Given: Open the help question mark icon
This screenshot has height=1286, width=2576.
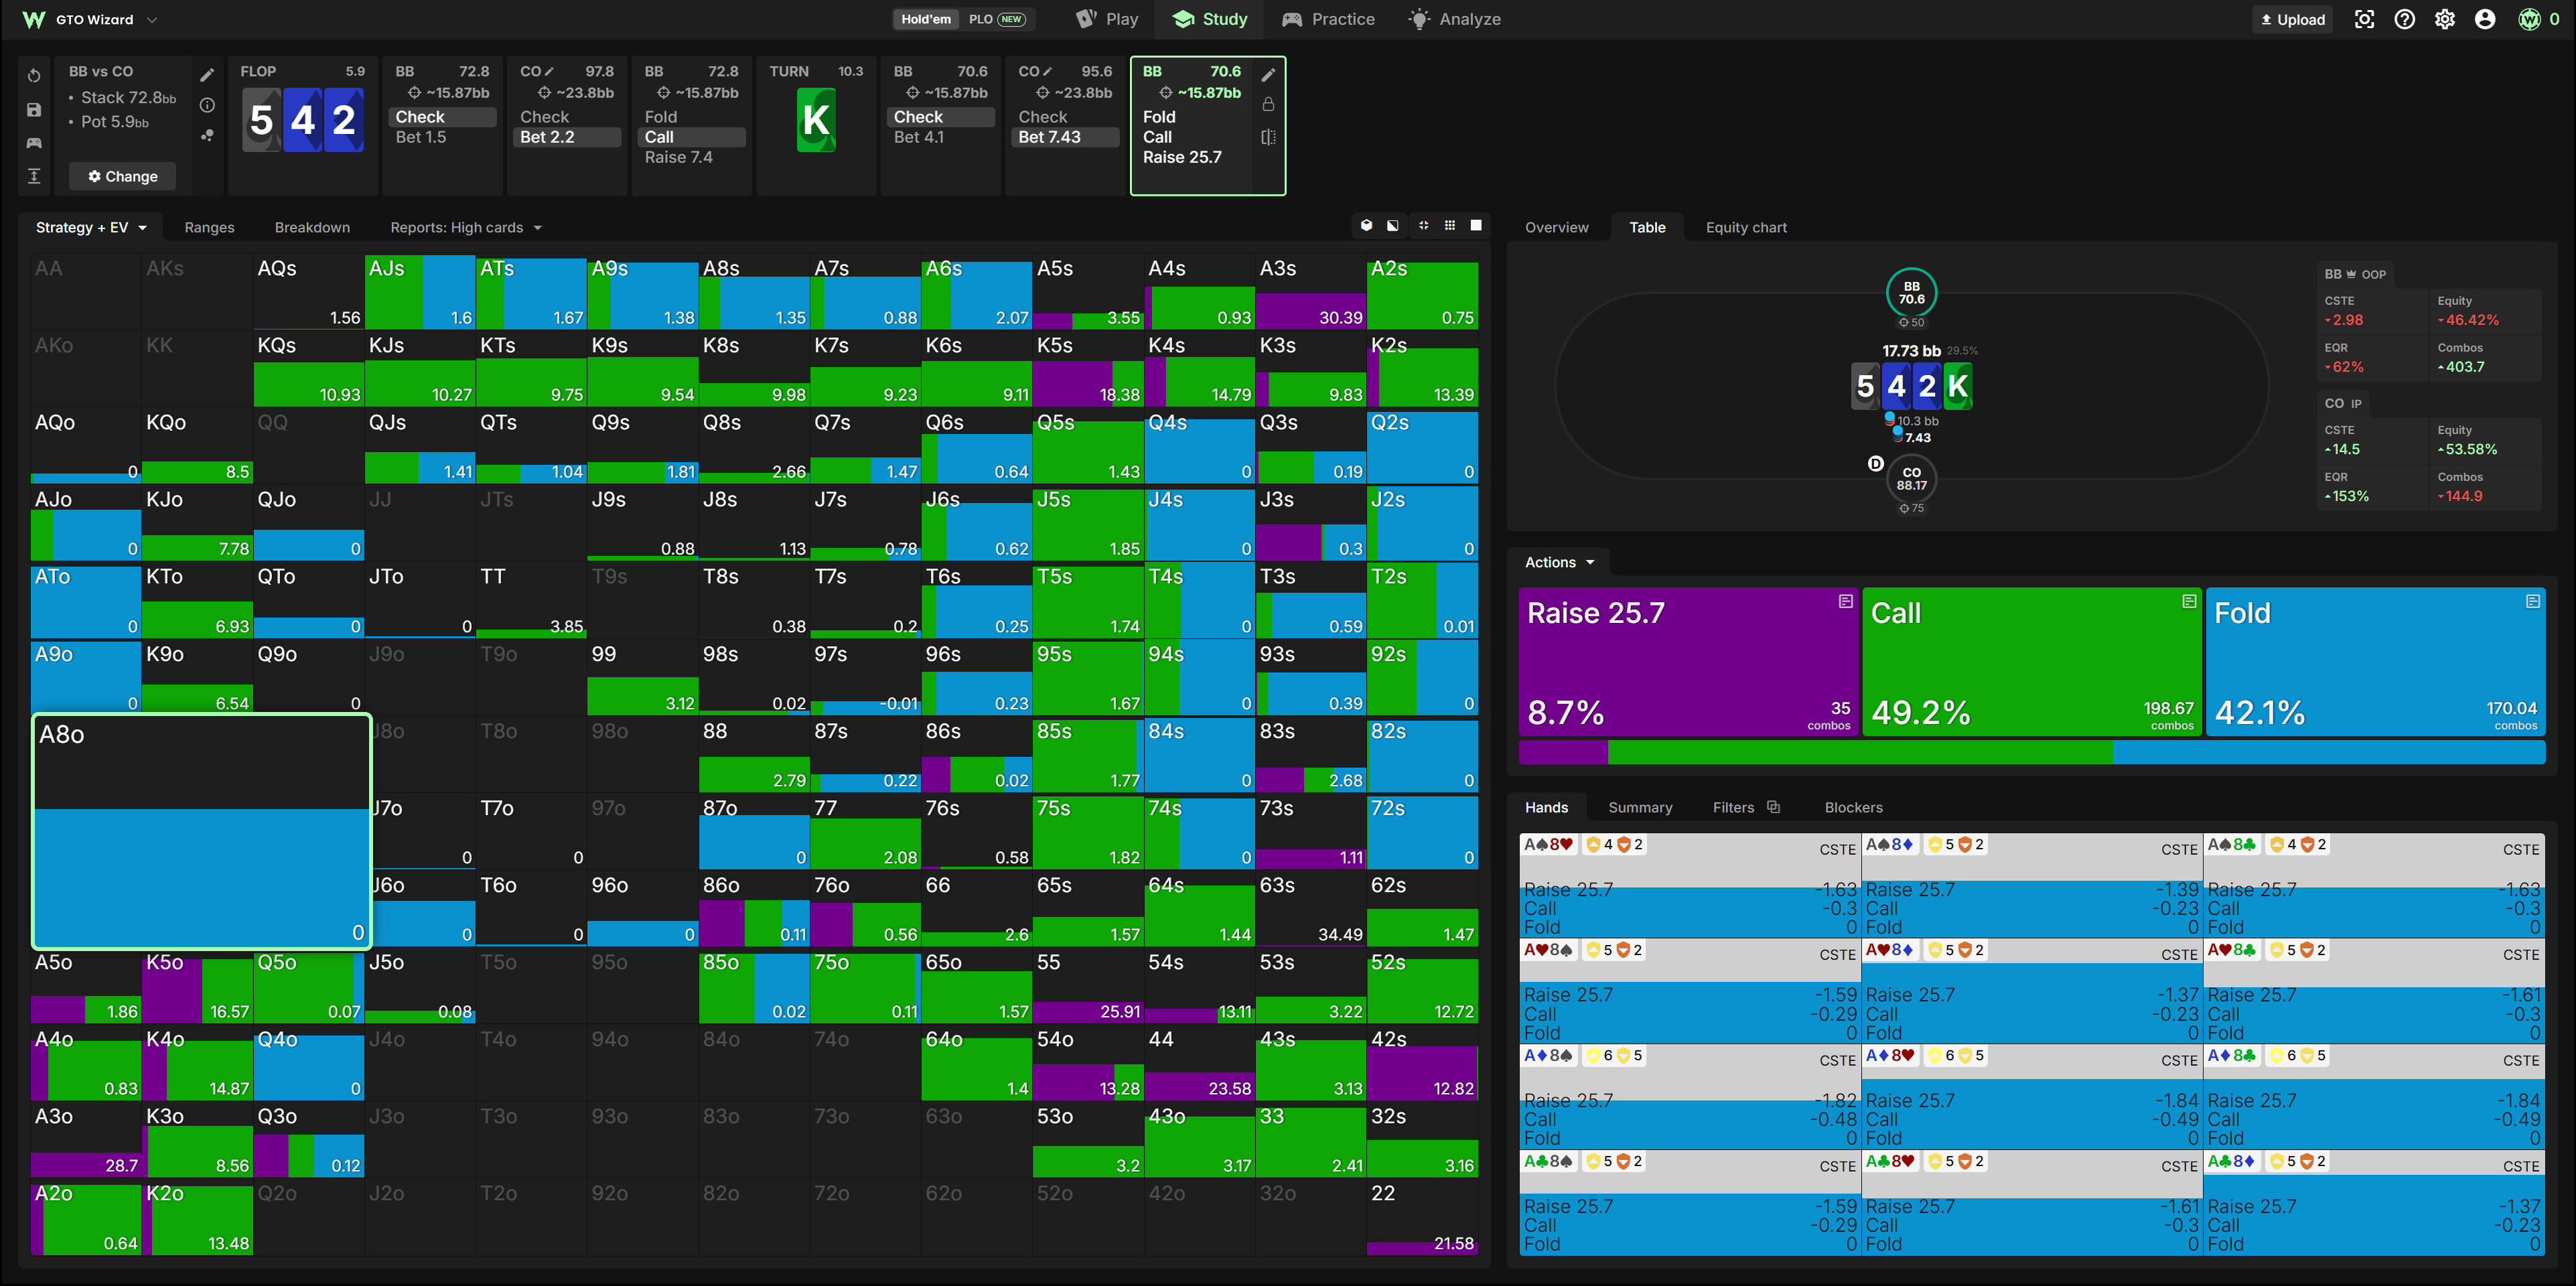Looking at the screenshot, I should (x=2405, y=19).
